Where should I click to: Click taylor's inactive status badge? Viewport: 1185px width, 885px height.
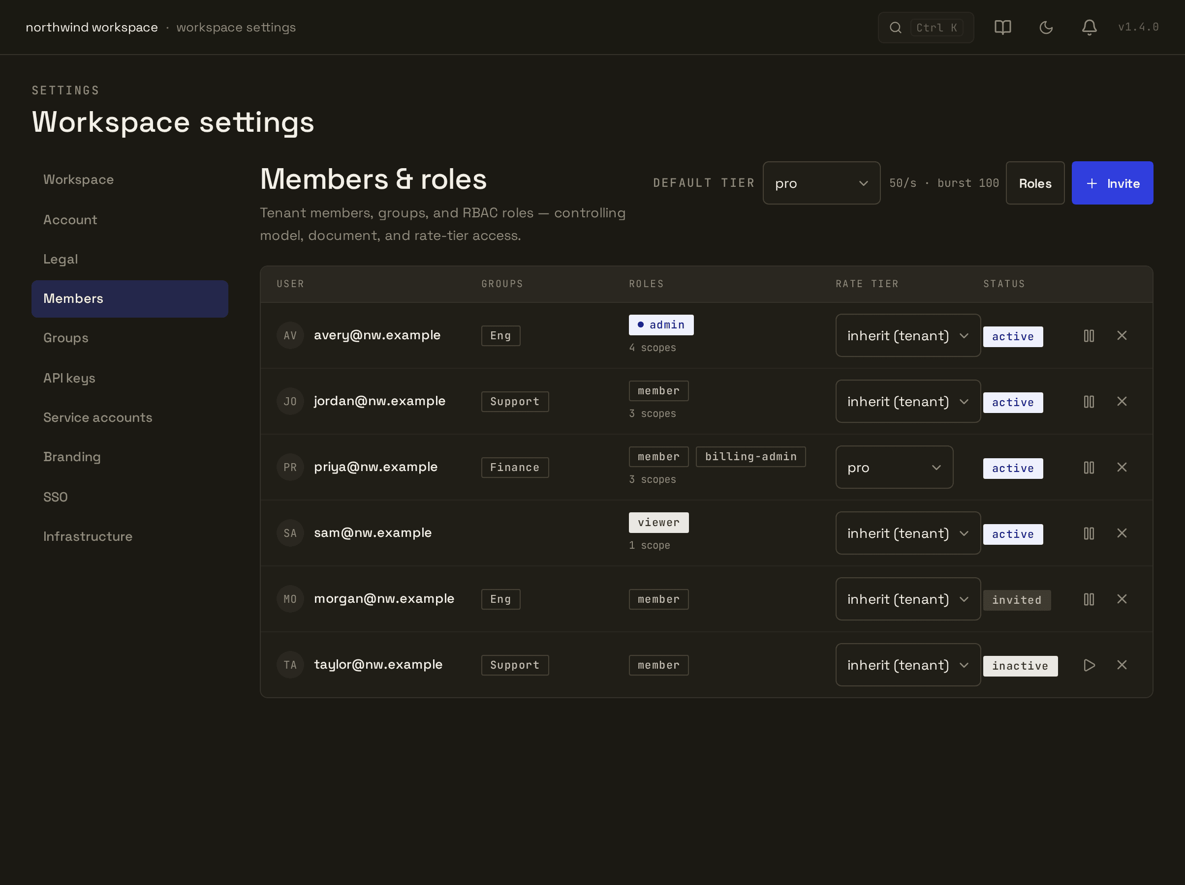point(1020,666)
